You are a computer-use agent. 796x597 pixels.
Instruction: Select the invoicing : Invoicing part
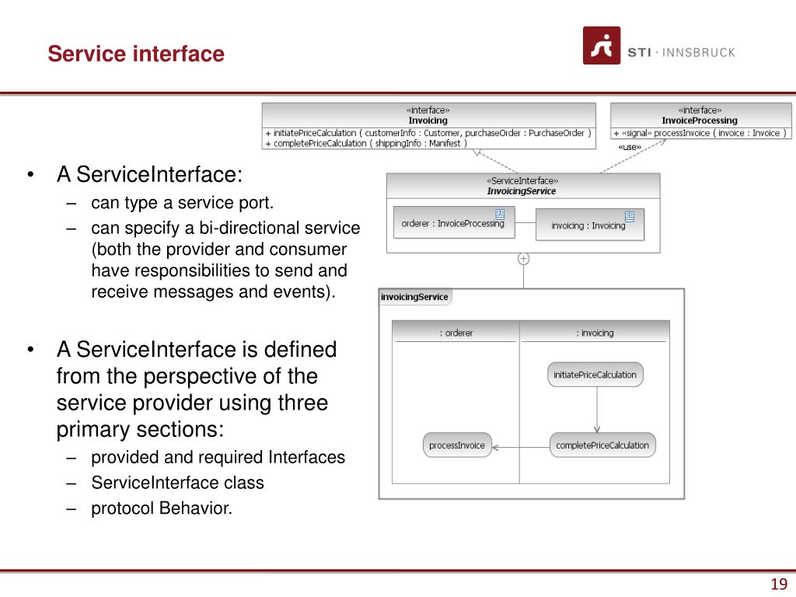coord(590,225)
